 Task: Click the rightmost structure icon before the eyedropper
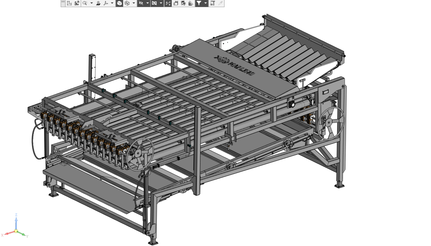[x=212, y=3]
